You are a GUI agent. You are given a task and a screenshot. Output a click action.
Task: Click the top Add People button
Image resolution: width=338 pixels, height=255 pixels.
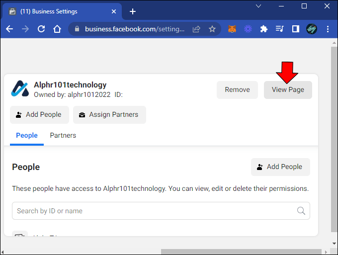click(x=39, y=115)
